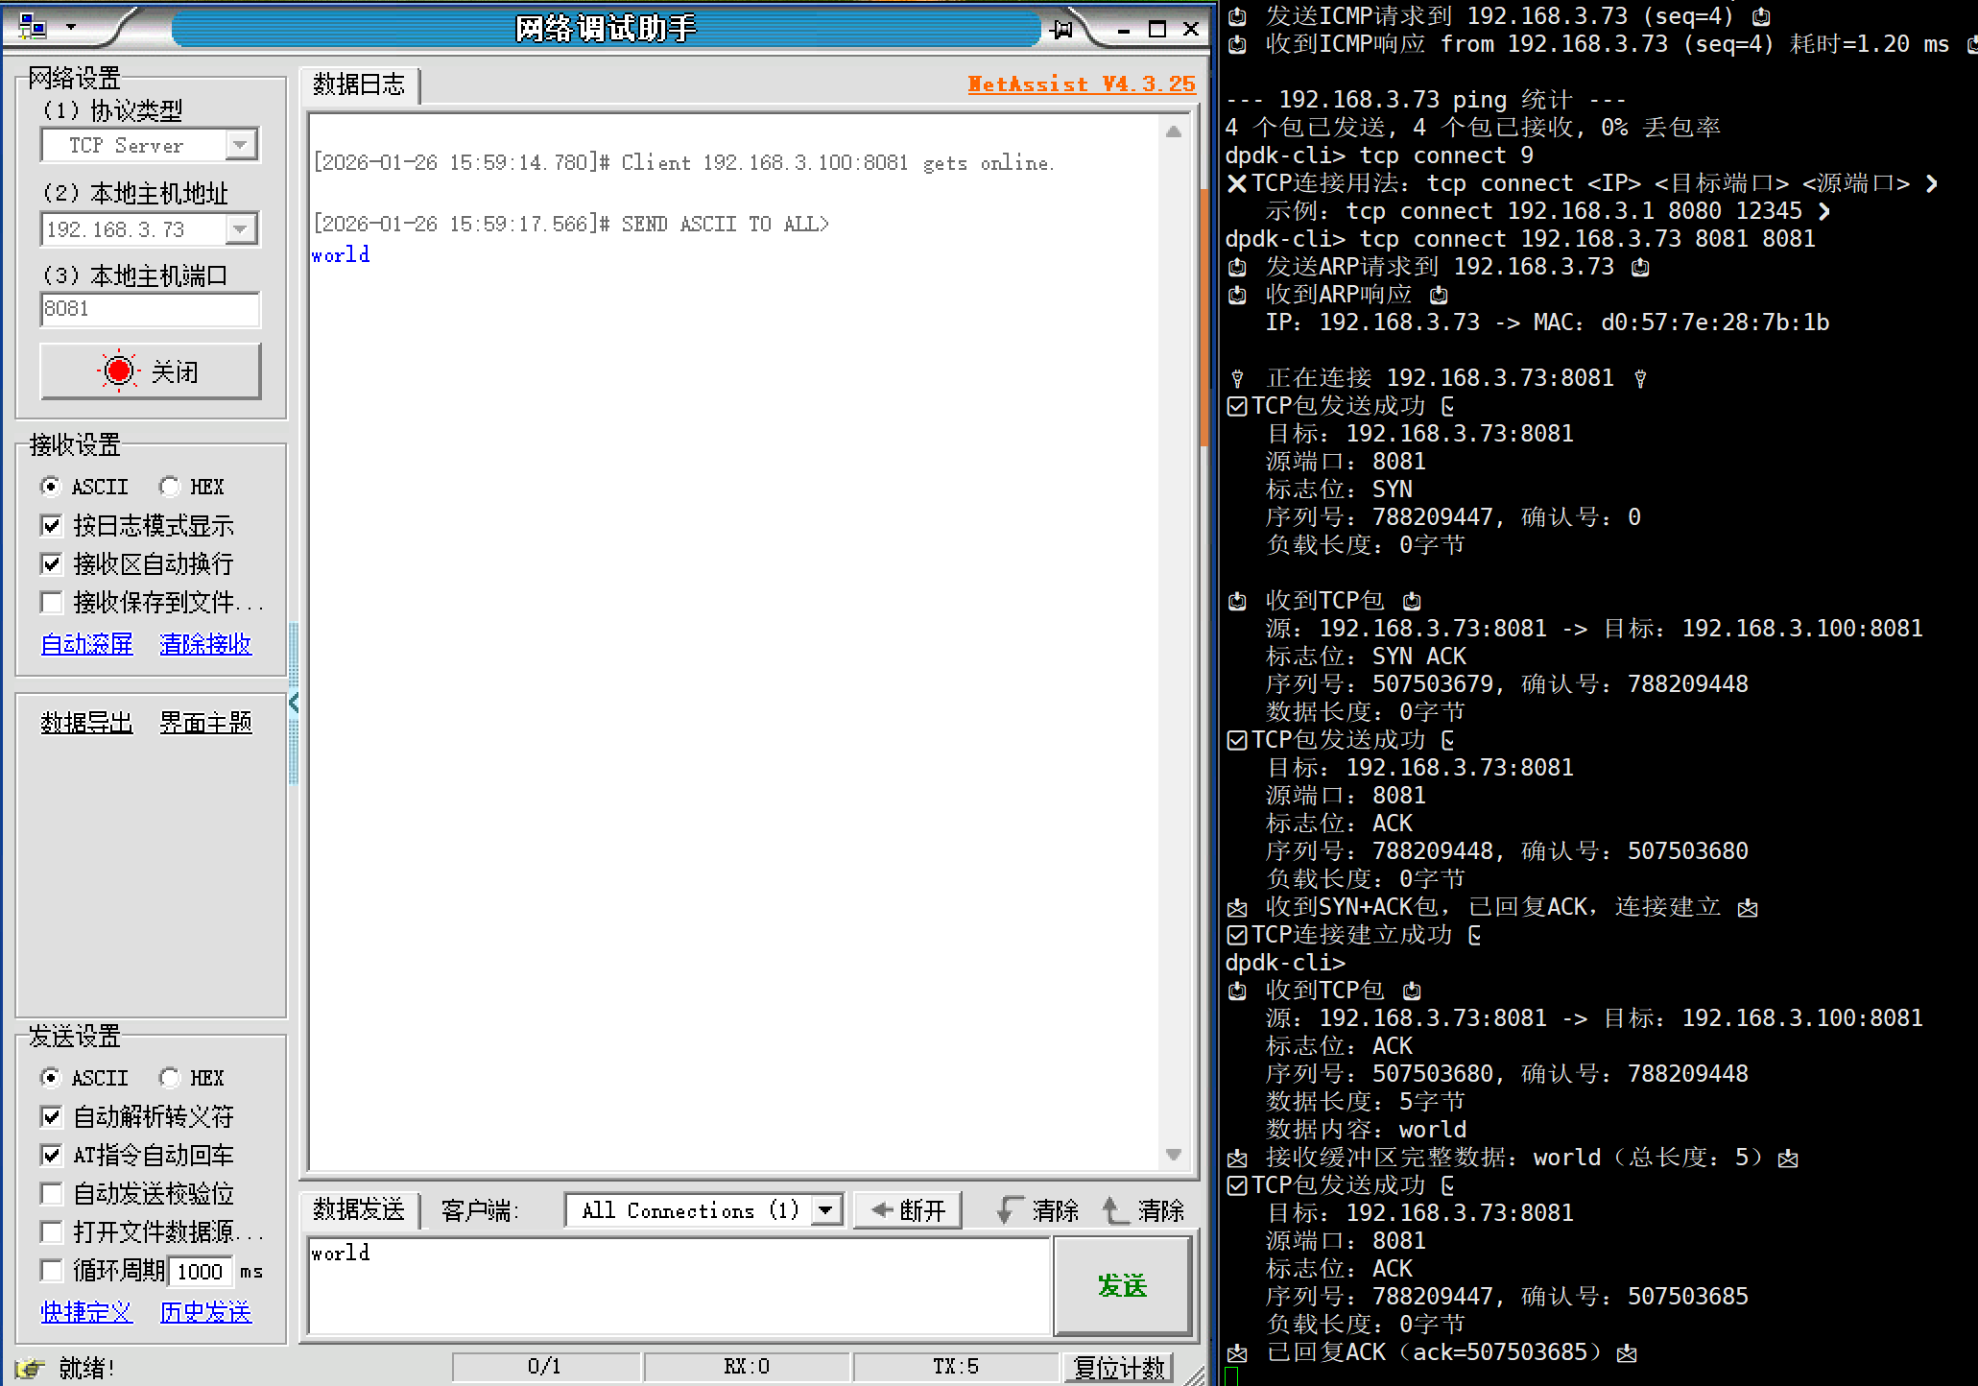Collapse the side panel with splitter arrow

(x=294, y=704)
